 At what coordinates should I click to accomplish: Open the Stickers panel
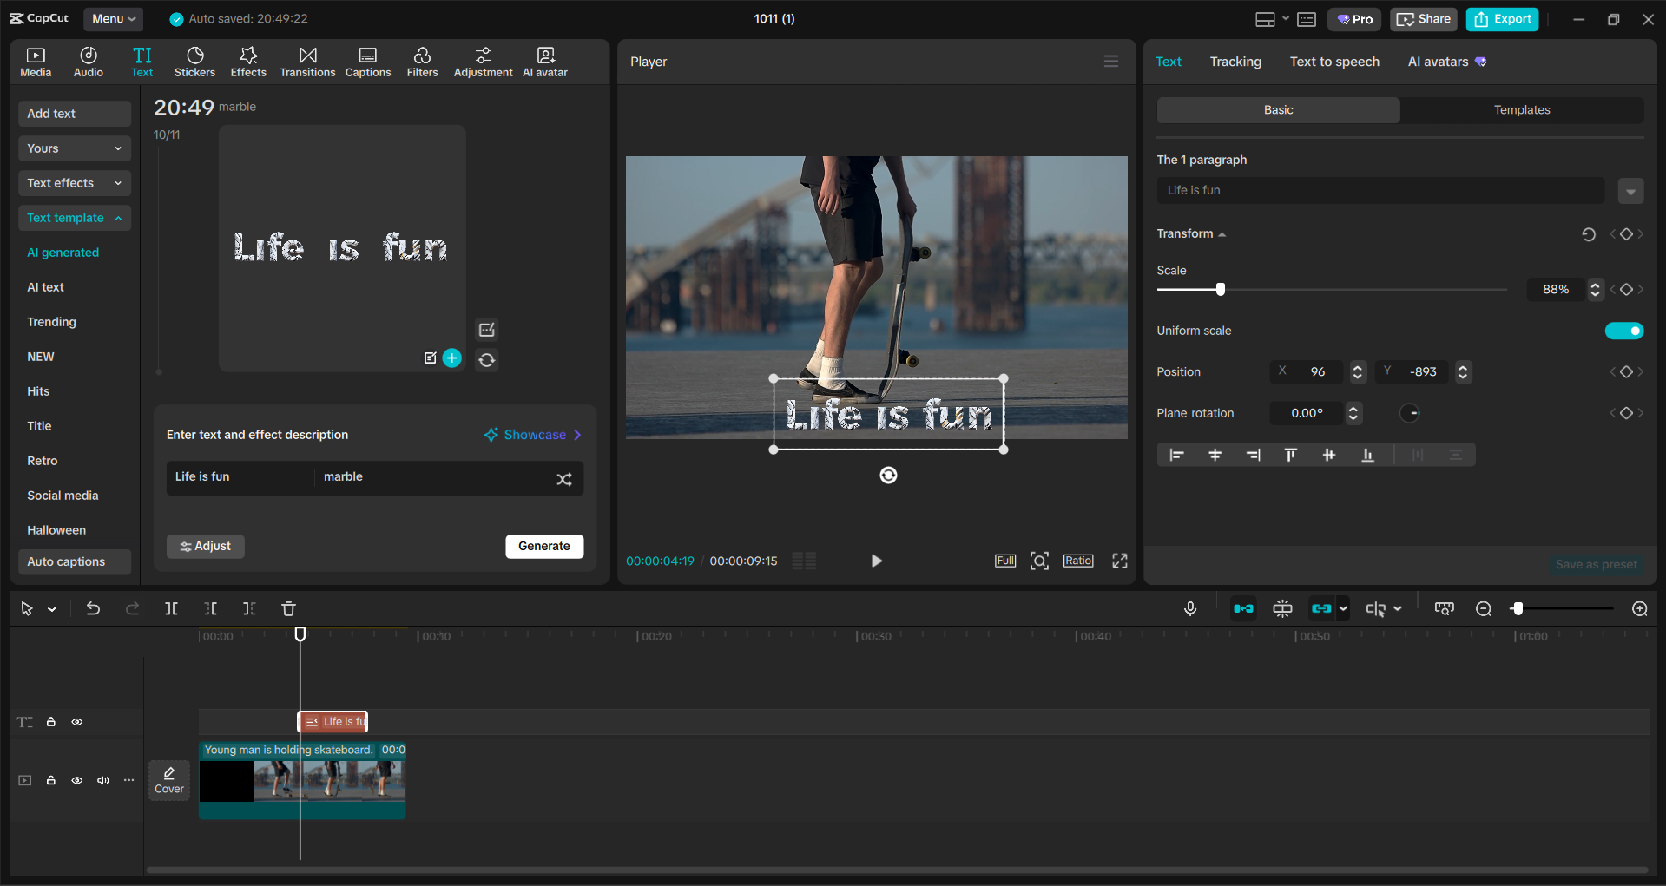pos(194,61)
